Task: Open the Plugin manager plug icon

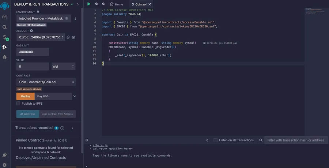Action: [x=5, y=155]
